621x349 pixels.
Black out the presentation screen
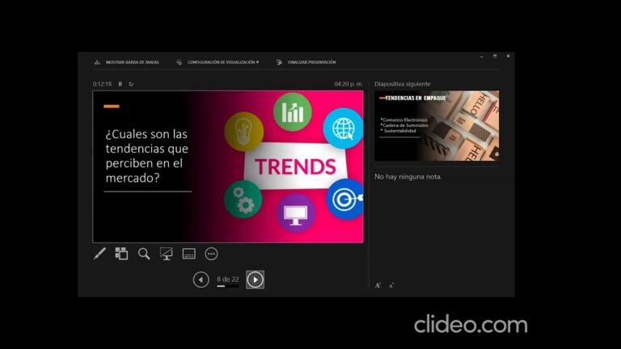tap(167, 254)
